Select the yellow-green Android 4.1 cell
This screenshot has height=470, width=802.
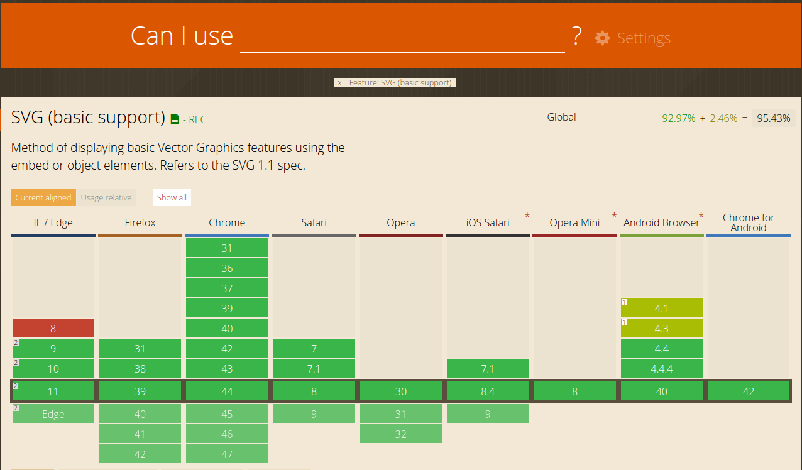662,308
